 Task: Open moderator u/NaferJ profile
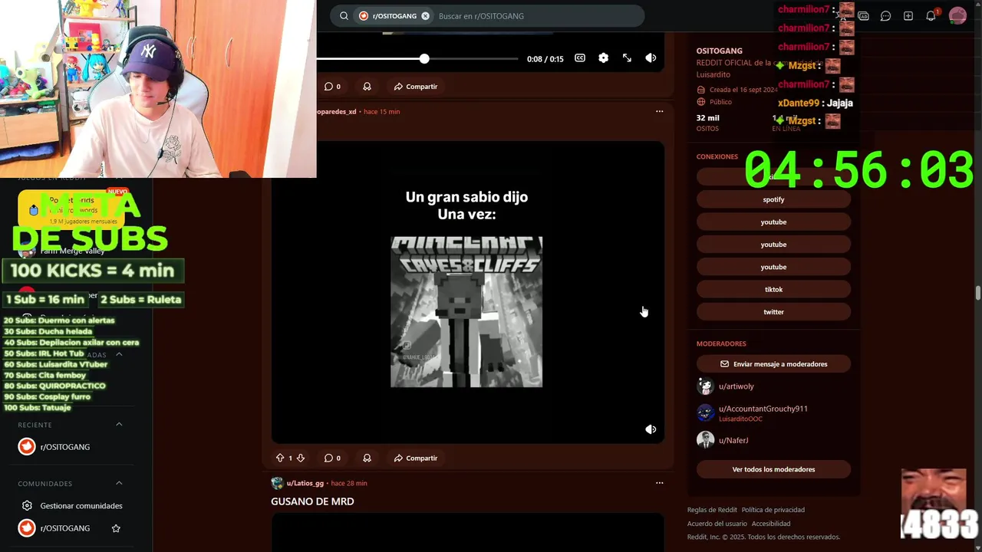(x=733, y=440)
